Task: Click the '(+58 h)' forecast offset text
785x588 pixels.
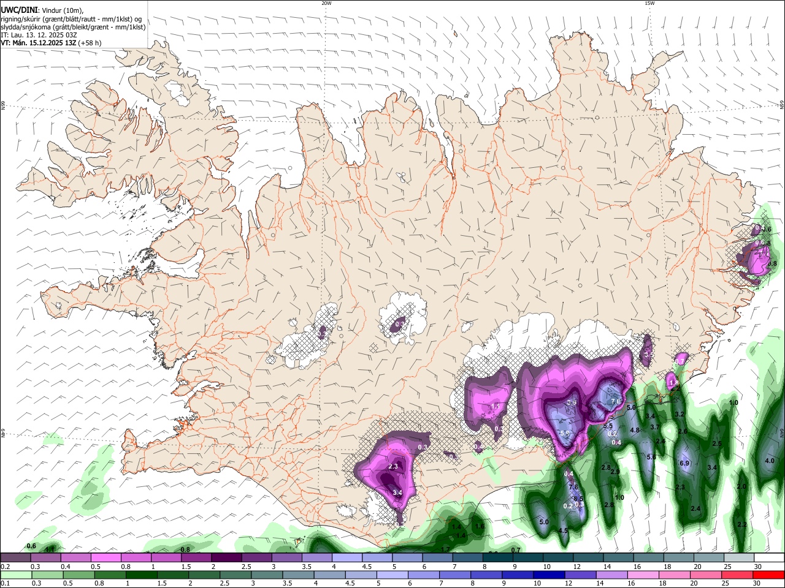Action: tap(90, 43)
